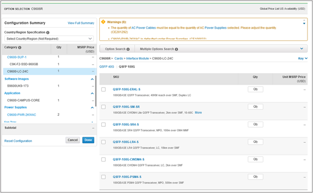Select the highlighted C9600-LC-24C row
The image size is (313, 193).
[x=49, y=71]
